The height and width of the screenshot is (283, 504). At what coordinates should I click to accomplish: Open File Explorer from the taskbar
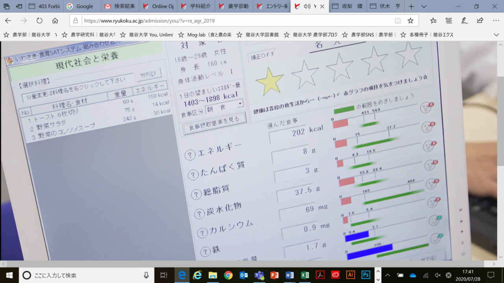click(213, 275)
